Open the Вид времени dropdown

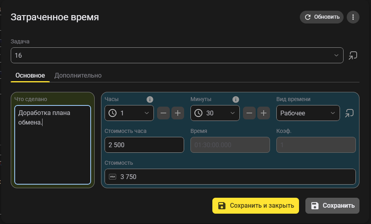[333, 113]
